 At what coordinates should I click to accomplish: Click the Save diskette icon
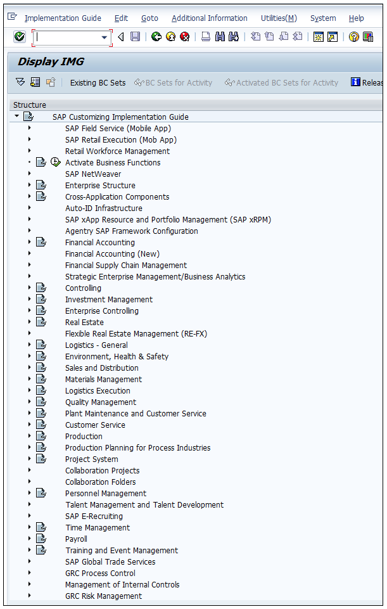[135, 37]
